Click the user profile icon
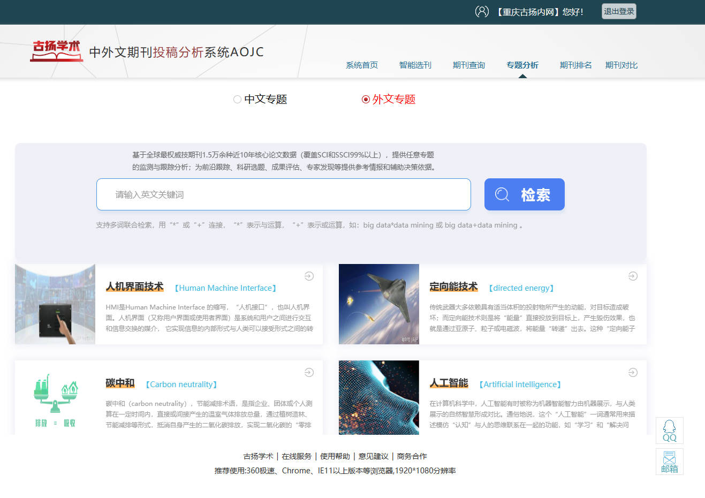Image resolution: width=705 pixels, height=498 pixels. click(x=482, y=11)
